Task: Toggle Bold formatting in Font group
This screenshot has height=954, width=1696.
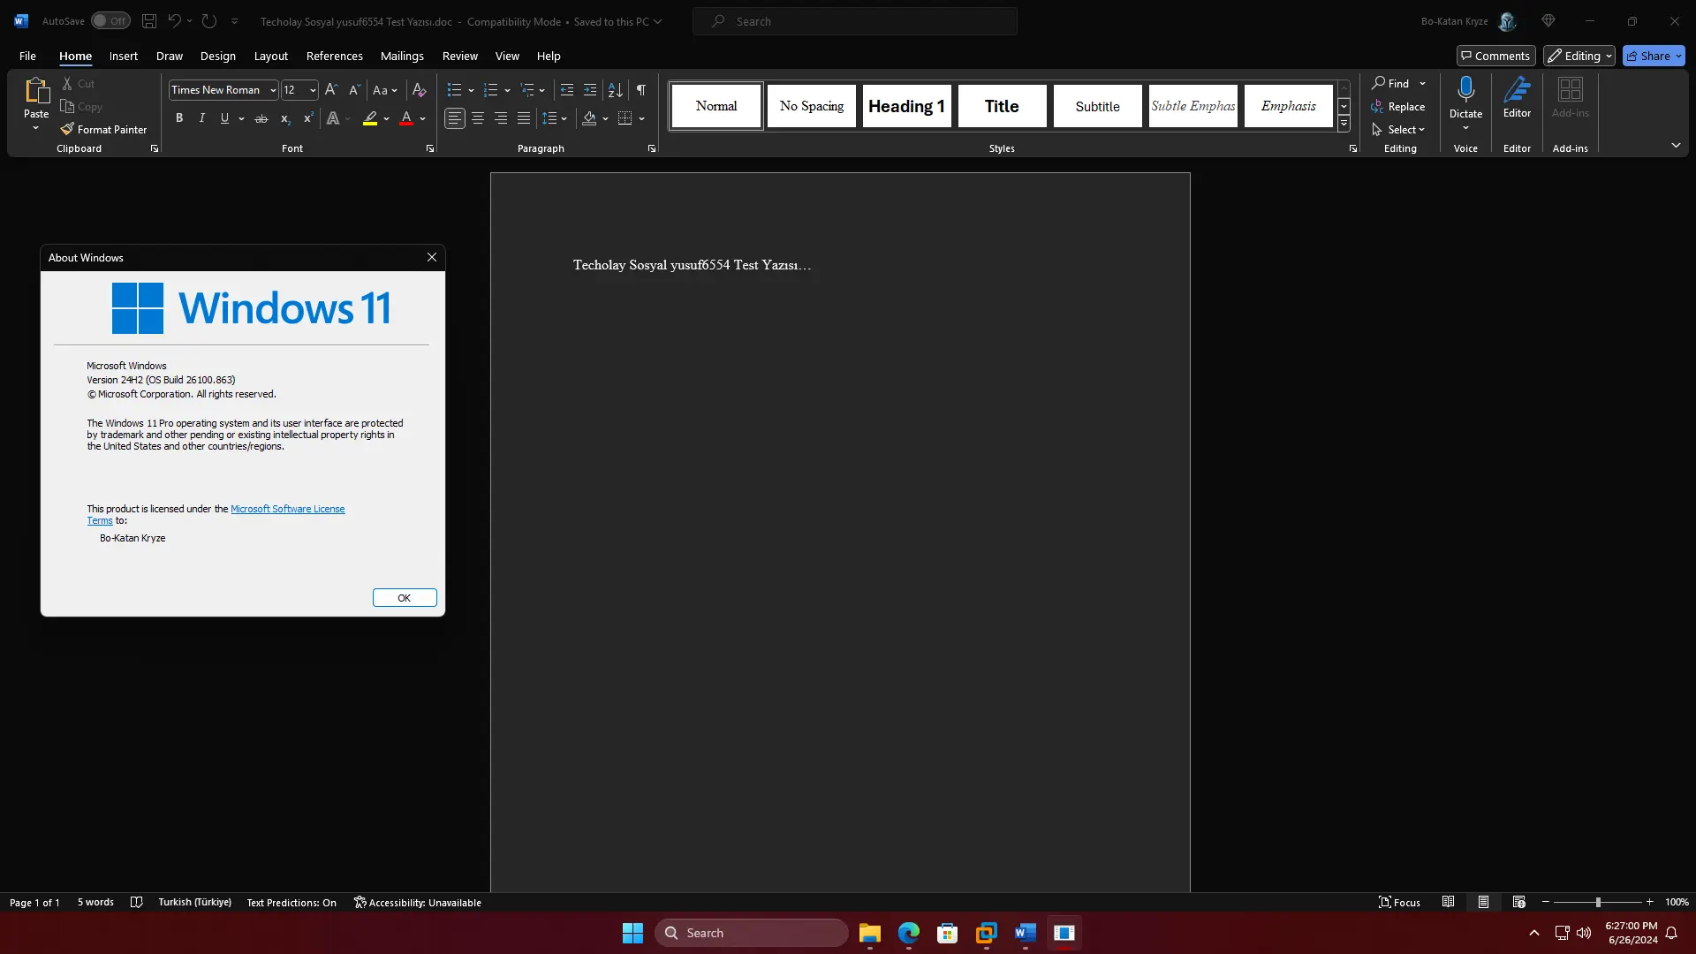Action: [179, 118]
